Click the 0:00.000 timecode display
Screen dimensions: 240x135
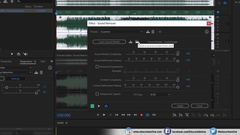pos(63,115)
